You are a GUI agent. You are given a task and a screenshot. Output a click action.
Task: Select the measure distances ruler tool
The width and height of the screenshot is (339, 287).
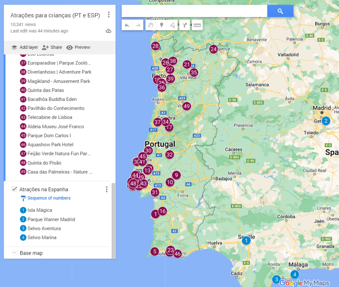[197, 25]
